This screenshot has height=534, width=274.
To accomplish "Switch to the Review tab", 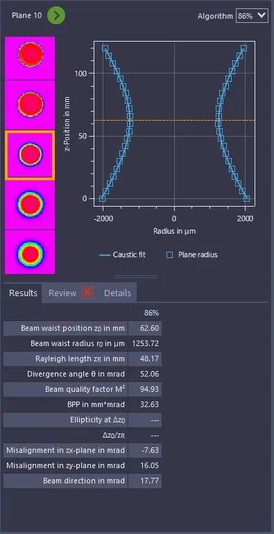I will point(62,293).
